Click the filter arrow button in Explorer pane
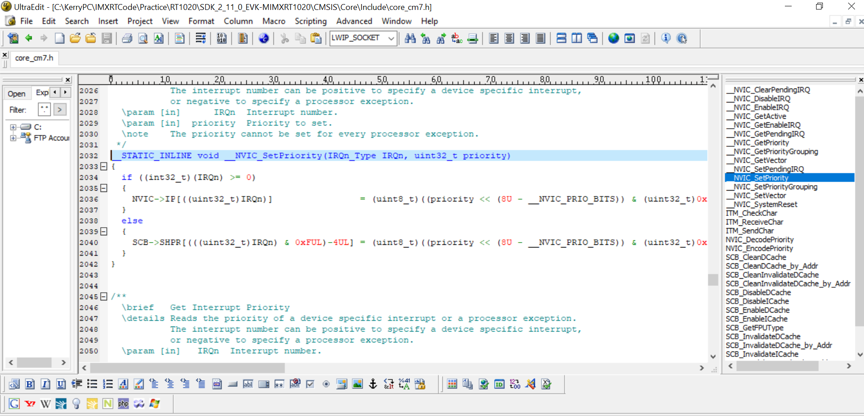The width and height of the screenshot is (864, 416). click(59, 109)
